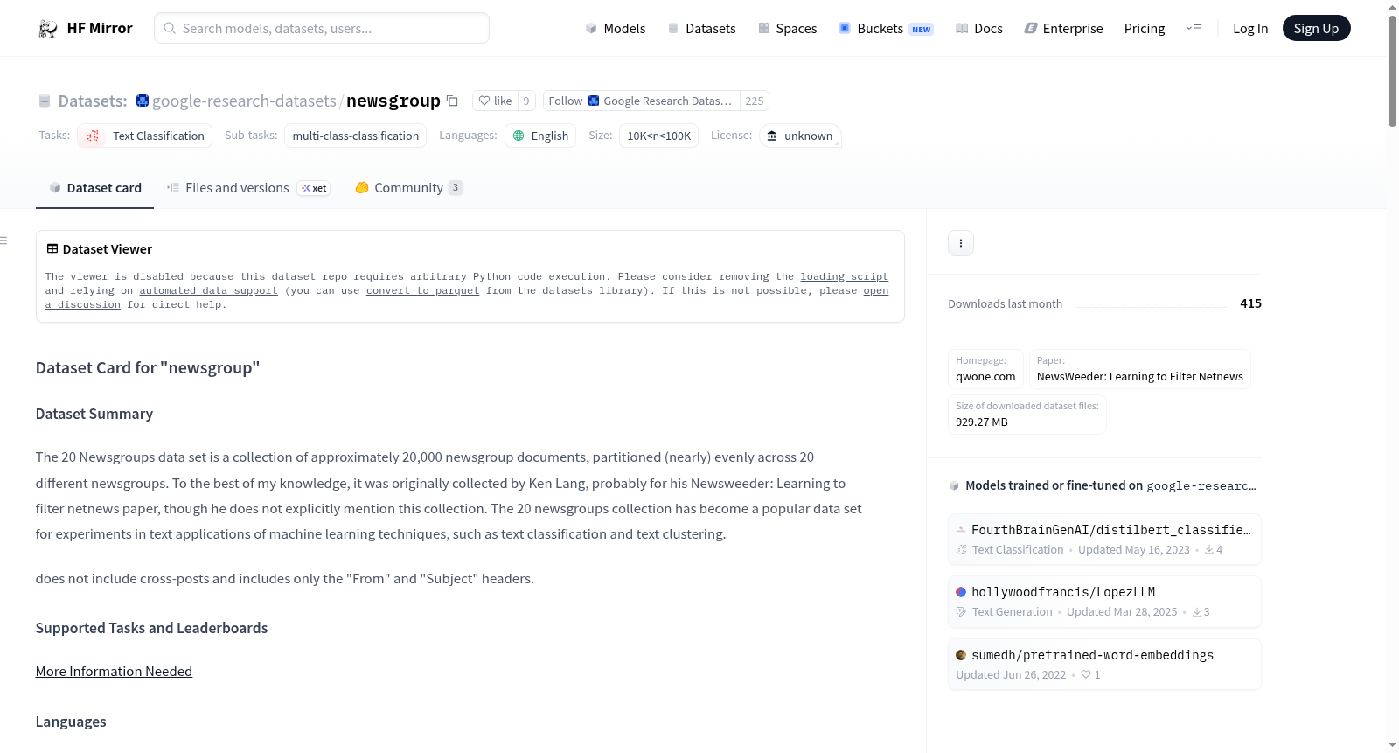Open the Google Research Datasets organization avatar
This screenshot has width=1399, height=753.
click(143, 101)
